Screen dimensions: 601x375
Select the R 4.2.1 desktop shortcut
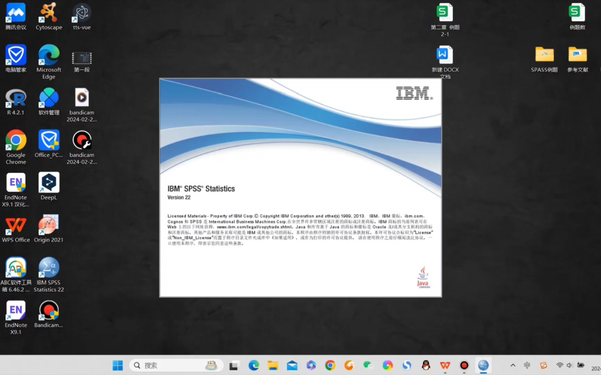(16, 102)
